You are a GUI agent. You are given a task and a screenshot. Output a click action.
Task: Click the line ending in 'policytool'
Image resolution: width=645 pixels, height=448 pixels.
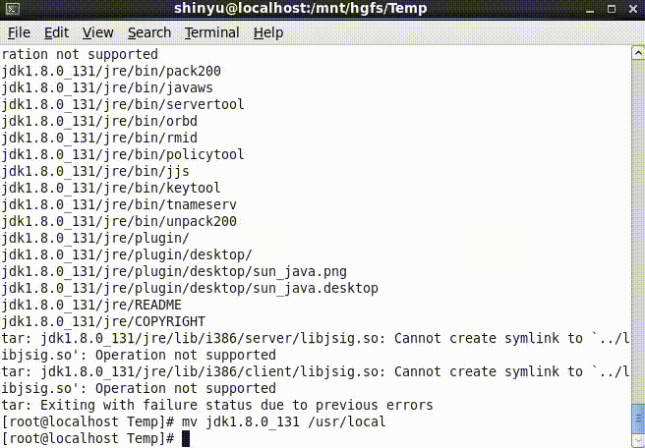(123, 154)
